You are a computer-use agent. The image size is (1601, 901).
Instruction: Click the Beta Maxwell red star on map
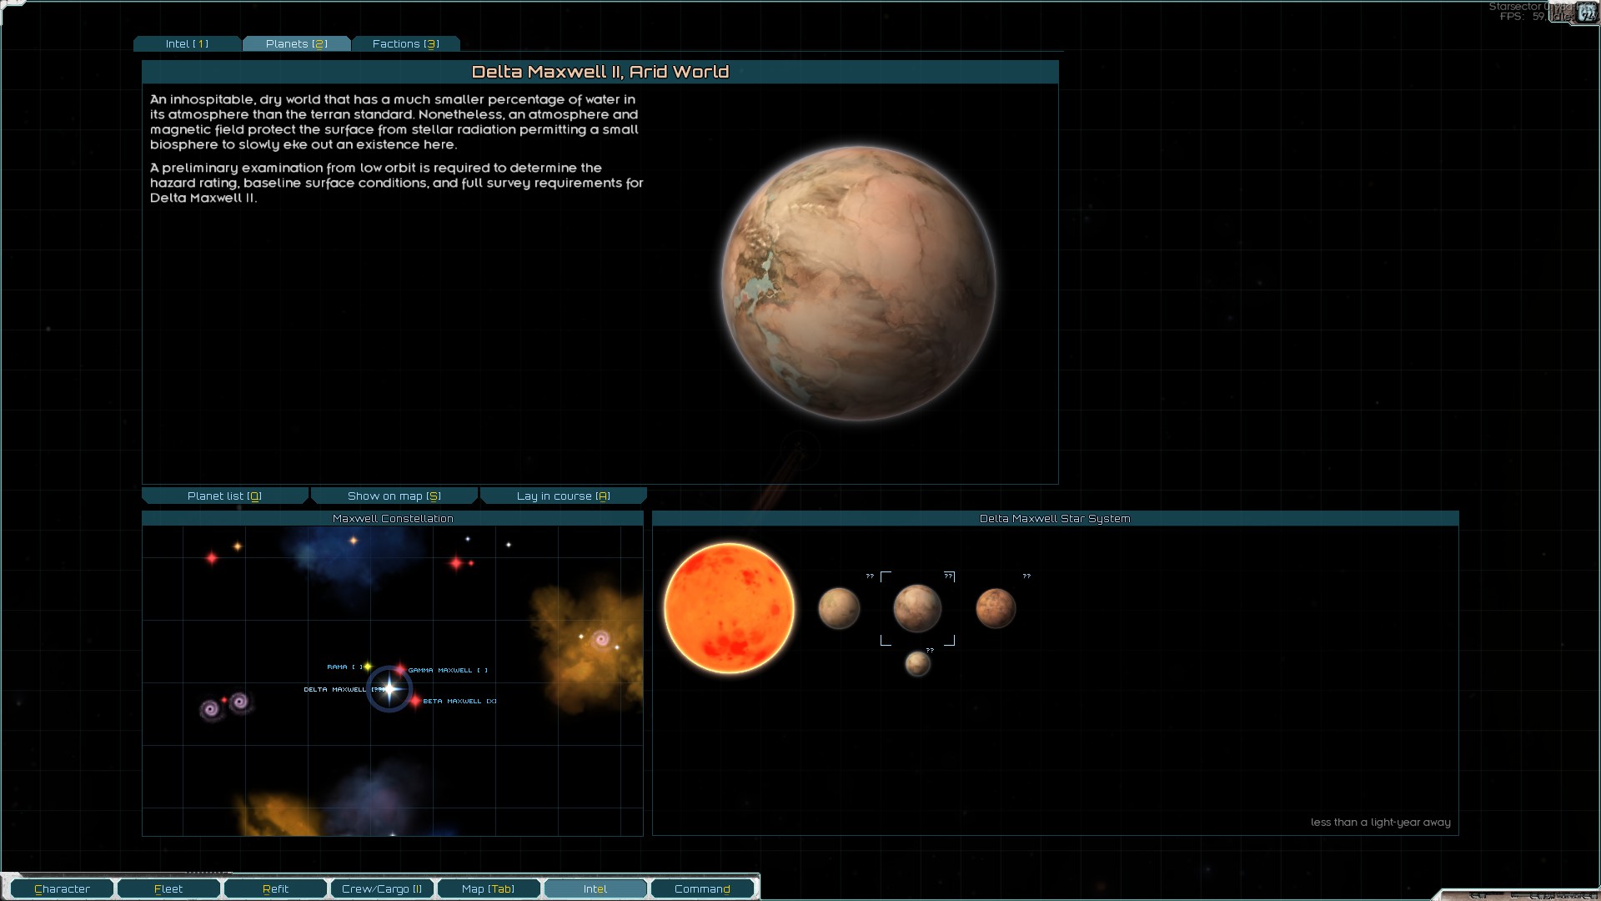415,701
